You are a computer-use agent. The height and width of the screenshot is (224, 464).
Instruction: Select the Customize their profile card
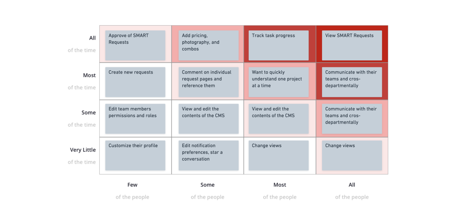[x=135, y=155]
